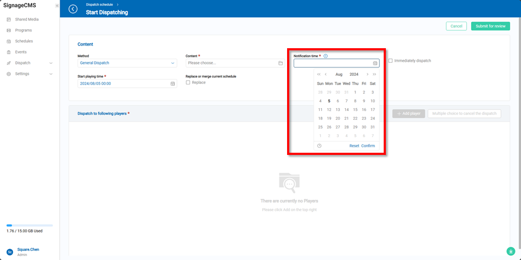The image size is (521, 260).
Task: Click the back arrow circle icon
Action: (73, 9)
